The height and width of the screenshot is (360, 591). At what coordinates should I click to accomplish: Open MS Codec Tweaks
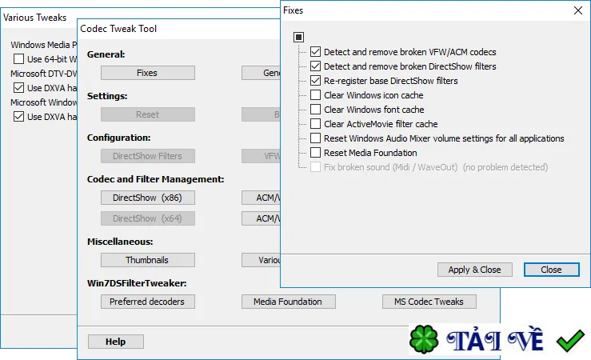point(429,302)
